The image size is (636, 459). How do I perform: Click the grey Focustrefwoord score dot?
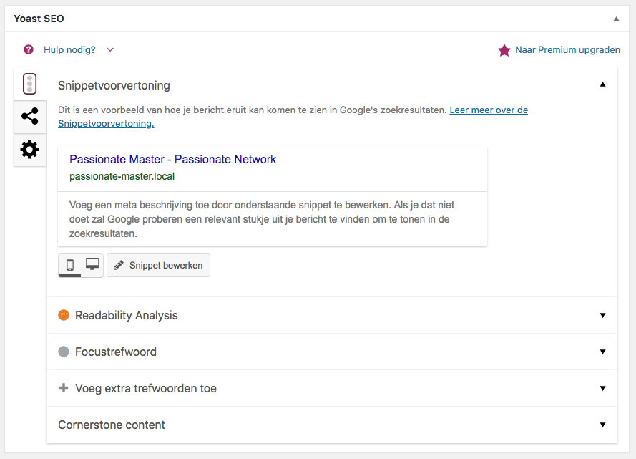click(64, 352)
